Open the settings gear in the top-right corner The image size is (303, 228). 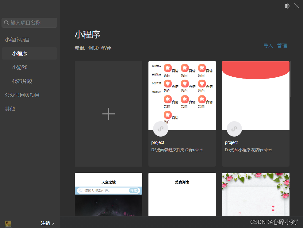(x=287, y=6)
